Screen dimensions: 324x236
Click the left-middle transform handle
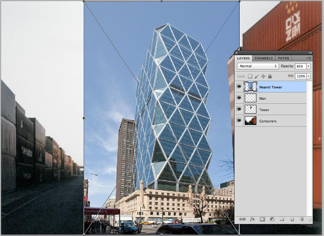click(x=84, y=118)
